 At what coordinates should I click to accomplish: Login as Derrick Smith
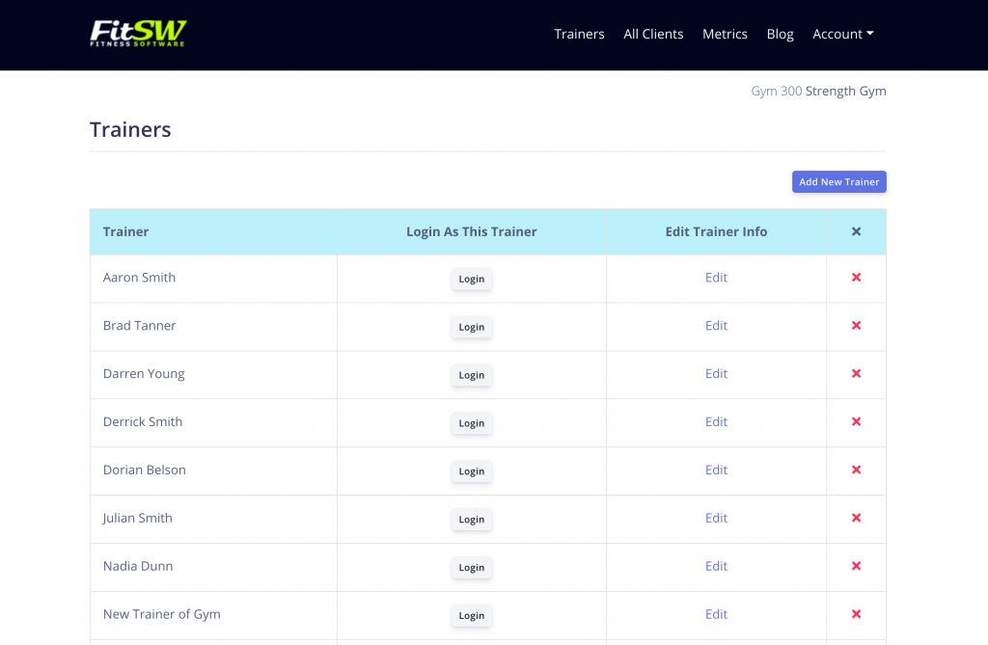click(x=471, y=423)
